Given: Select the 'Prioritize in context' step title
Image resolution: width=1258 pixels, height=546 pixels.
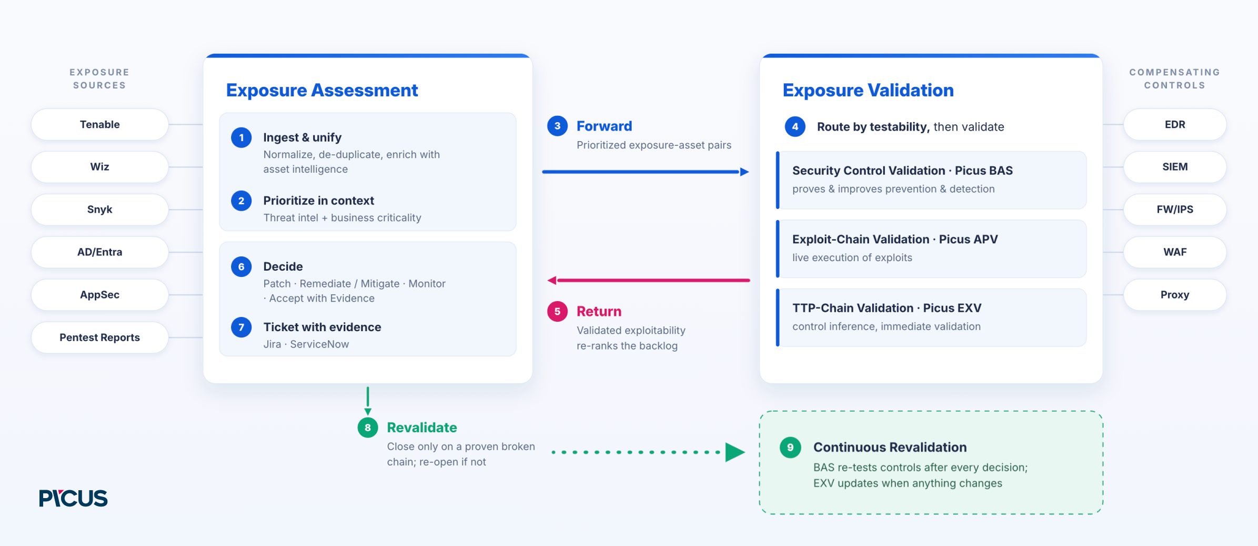Looking at the screenshot, I should pos(319,201).
